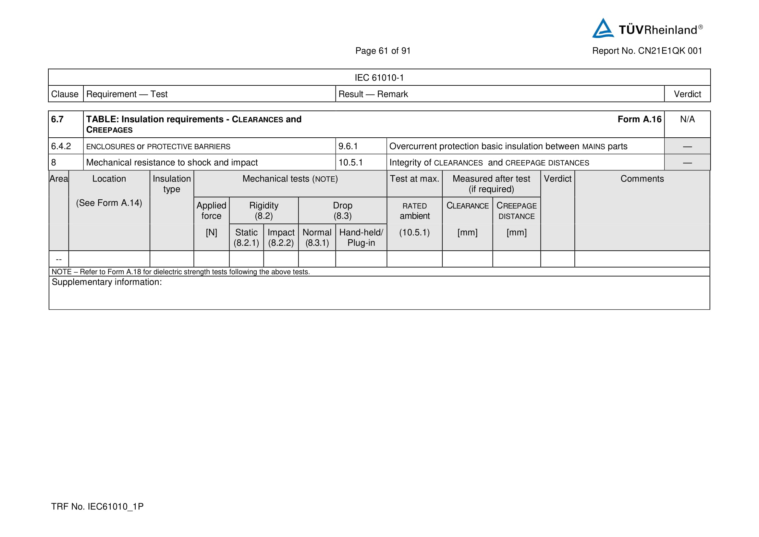Click 'Supplementary information:' label
Viewport: 759px width, 537px height.
click(x=107, y=282)
